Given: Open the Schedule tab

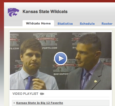Looking at the screenshot, I should click(x=87, y=24).
